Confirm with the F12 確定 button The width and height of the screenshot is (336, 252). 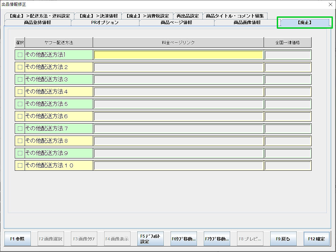point(316,239)
